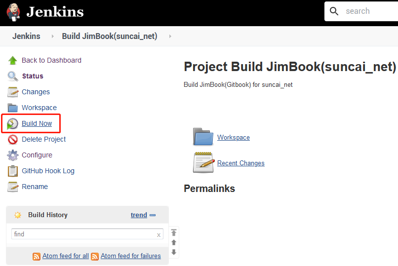Image resolution: width=398 pixels, height=266 pixels.
Task: Open GitHub Hook Log
Action: (48, 171)
